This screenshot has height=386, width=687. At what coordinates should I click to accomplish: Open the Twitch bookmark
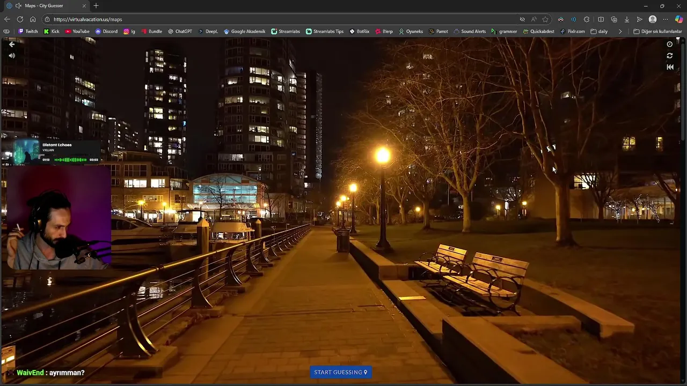[28, 32]
